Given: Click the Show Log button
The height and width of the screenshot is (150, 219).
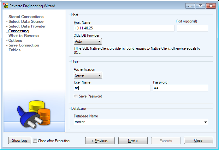Looking at the screenshot, I should click(x=20, y=141).
